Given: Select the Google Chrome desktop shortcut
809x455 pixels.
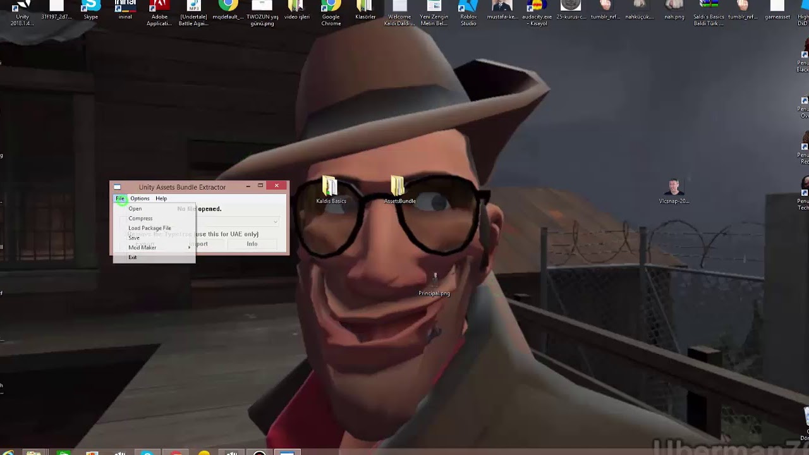Looking at the screenshot, I should point(331,13).
